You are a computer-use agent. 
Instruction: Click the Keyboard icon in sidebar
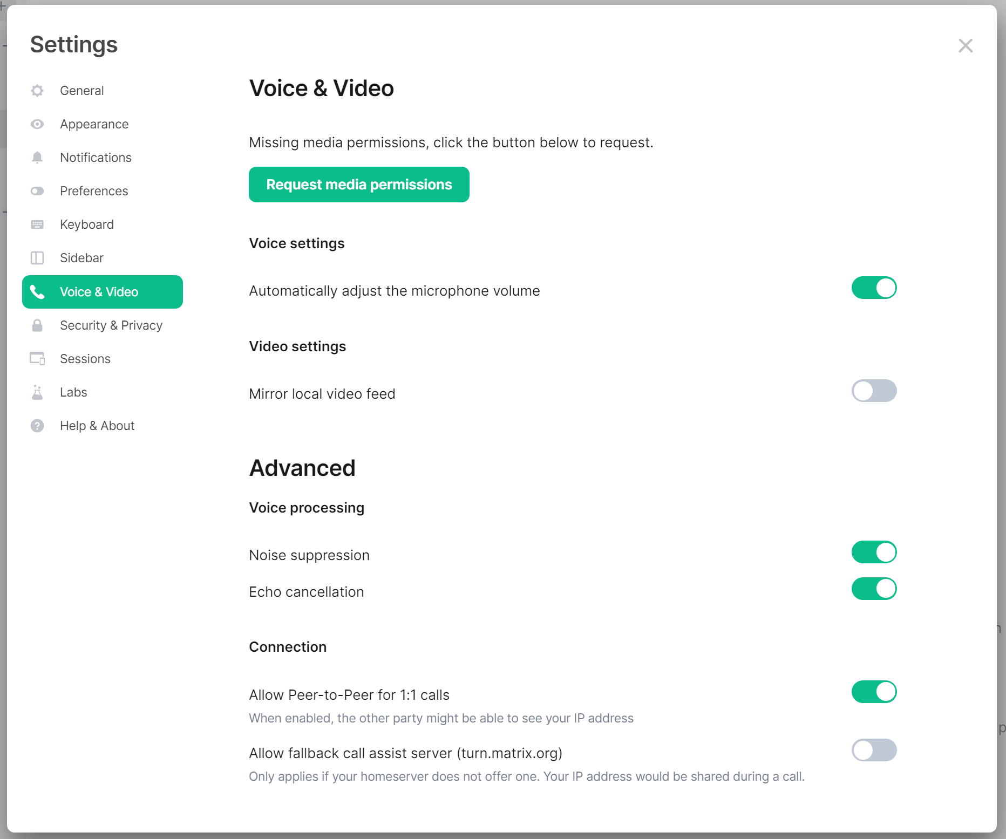point(37,224)
